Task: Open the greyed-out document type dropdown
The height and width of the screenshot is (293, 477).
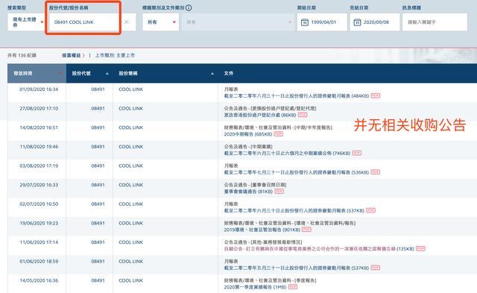Action: 238,22
